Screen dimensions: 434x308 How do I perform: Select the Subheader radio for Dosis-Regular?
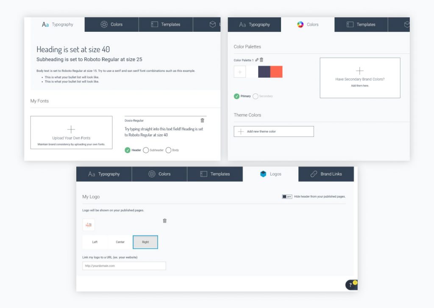146,150
